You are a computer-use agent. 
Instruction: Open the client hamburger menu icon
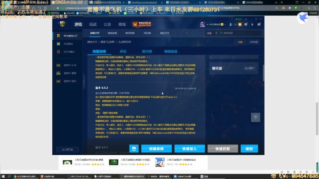246,19
